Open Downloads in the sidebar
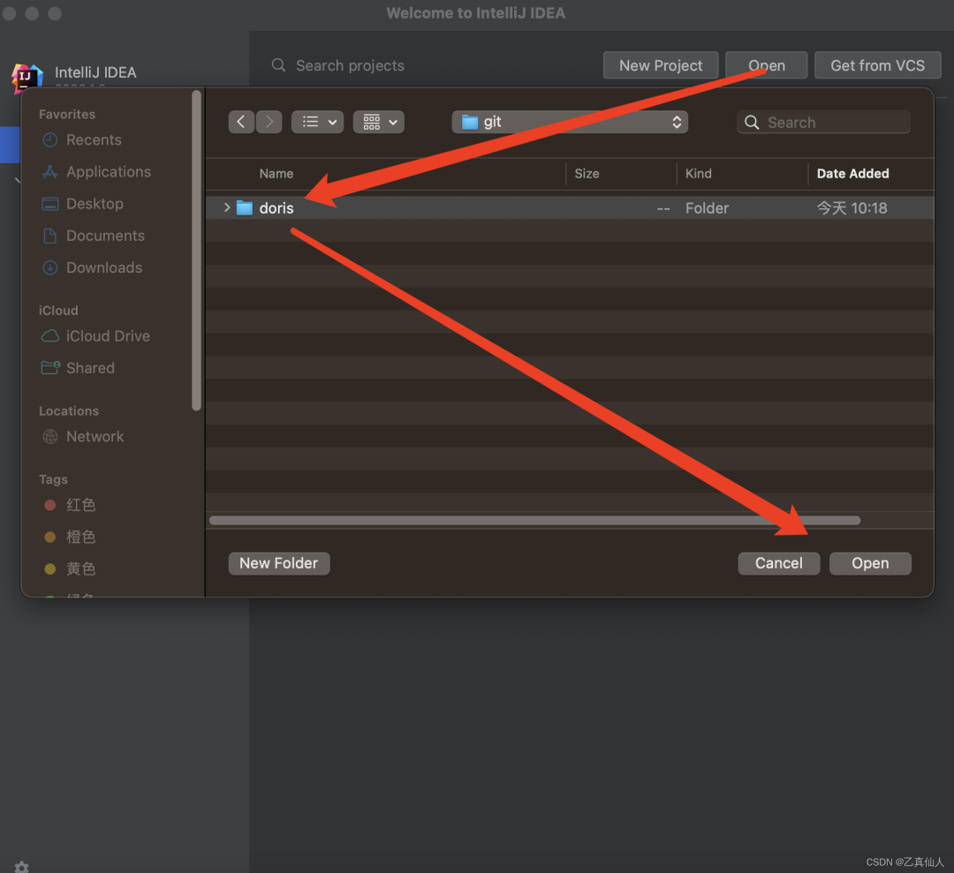Image resolution: width=954 pixels, height=873 pixels. (104, 267)
